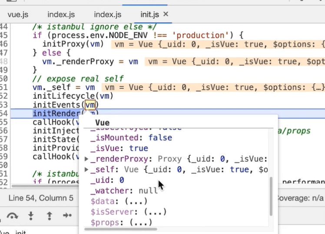The image size is (325, 234).
Task: Evaluate the $isServer getter (...)
Action: (155, 211)
